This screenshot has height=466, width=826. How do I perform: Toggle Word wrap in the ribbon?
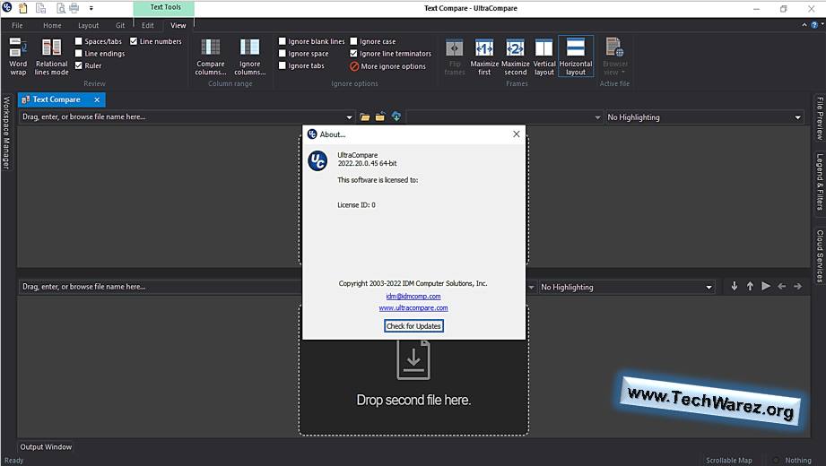tap(18, 56)
